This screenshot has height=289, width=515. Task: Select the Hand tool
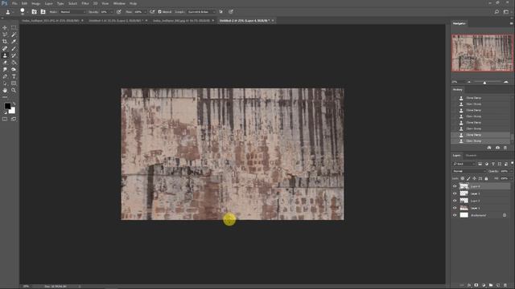click(x=5, y=90)
